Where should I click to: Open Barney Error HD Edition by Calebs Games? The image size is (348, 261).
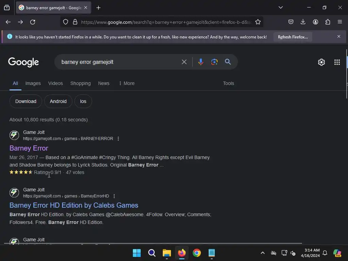click(x=74, y=206)
